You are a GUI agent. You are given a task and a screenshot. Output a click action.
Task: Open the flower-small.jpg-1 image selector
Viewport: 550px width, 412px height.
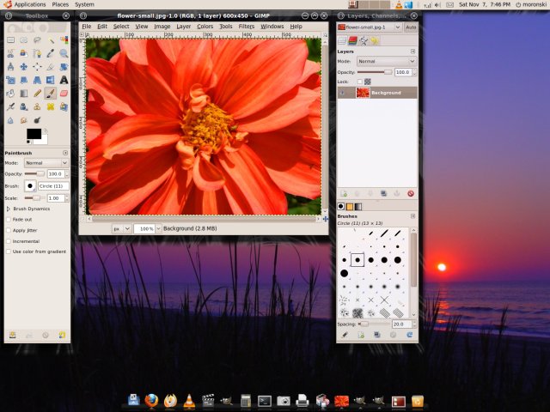[x=369, y=27]
